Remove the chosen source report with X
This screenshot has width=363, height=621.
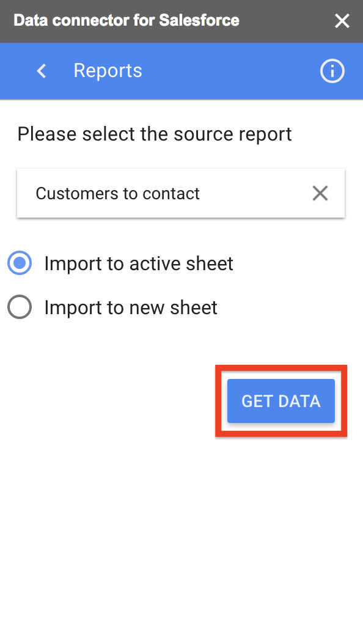coord(320,193)
